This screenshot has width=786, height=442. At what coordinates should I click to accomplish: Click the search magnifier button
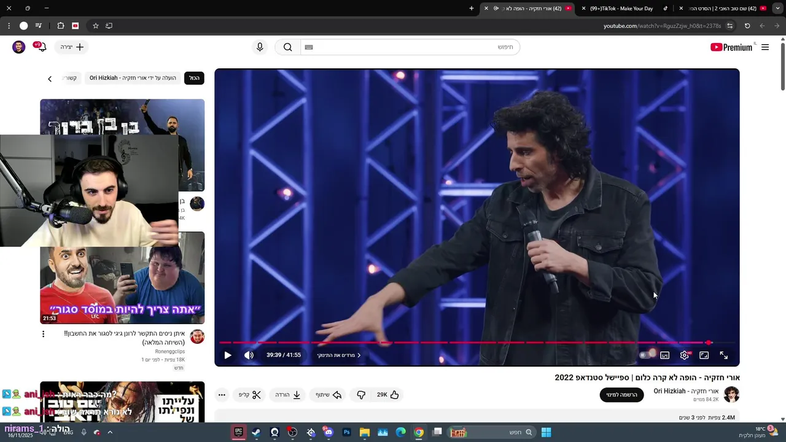[287, 47]
